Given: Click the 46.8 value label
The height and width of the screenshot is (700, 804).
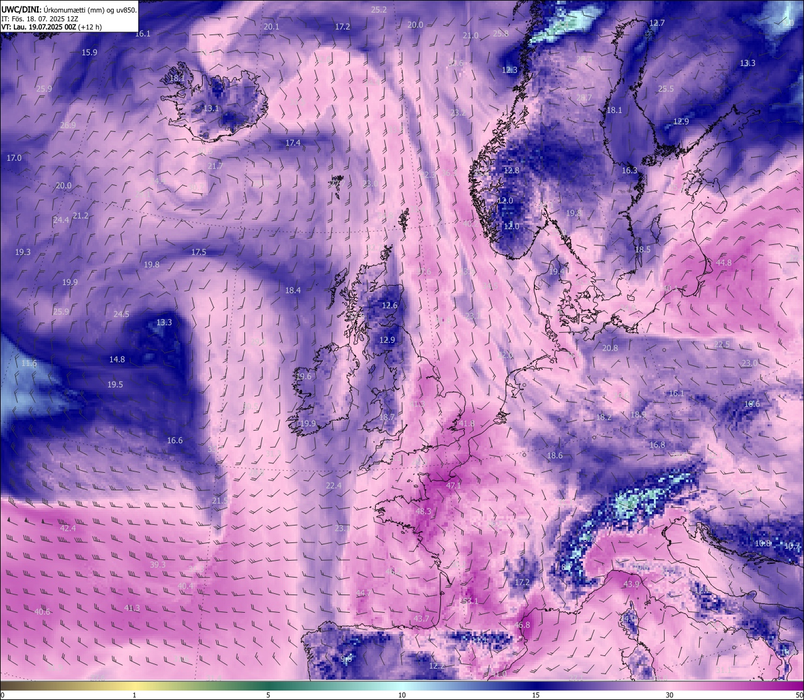Looking at the screenshot, I should (x=522, y=625).
